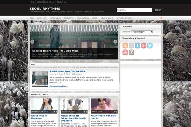Click the Kim So Hyun featured thumbnail

(44, 106)
